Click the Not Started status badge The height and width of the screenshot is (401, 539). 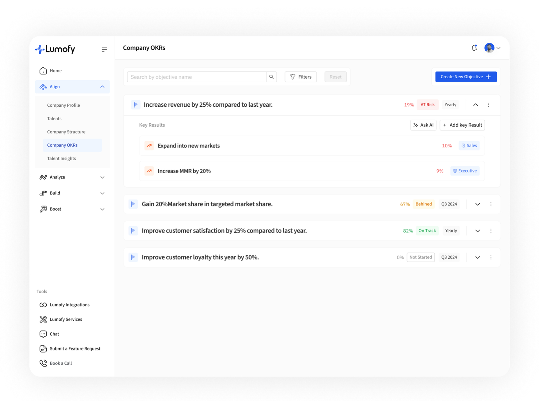click(x=421, y=258)
